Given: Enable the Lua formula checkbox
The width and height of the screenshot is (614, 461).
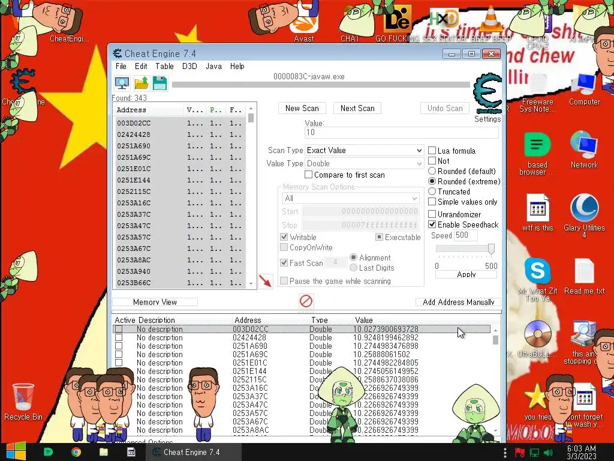Looking at the screenshot, I should coord(432,151).
